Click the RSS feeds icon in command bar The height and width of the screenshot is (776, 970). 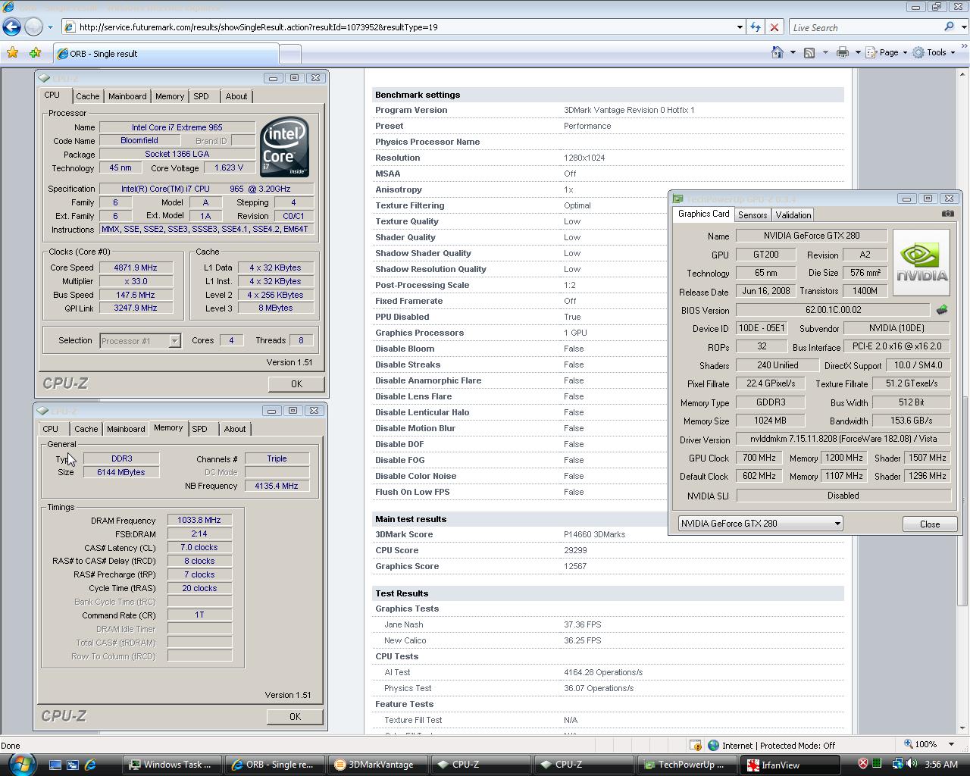coord(809,52)
